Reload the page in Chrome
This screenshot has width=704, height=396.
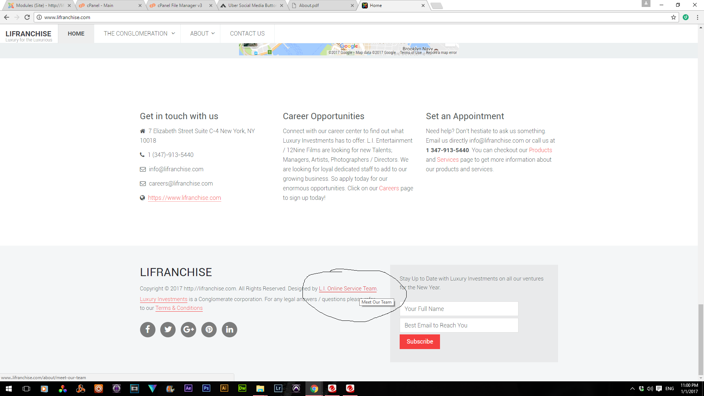point(27,17)
